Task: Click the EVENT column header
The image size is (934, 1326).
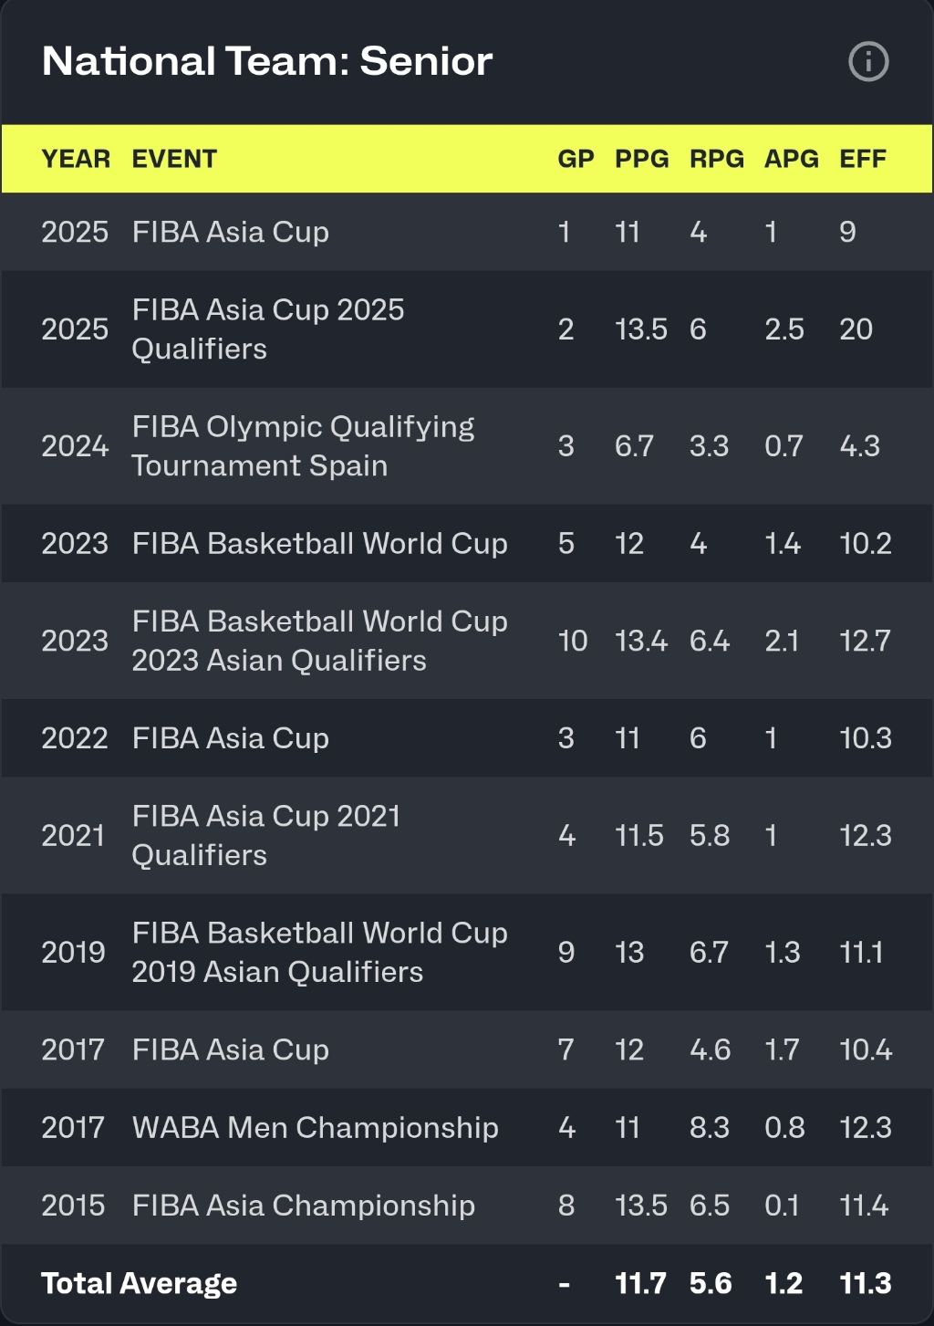Action: [174, 159]
